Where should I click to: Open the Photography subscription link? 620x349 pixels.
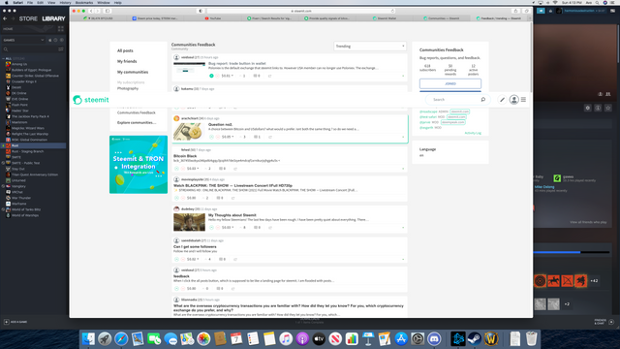pyautogui.click(x=128, y=88)
